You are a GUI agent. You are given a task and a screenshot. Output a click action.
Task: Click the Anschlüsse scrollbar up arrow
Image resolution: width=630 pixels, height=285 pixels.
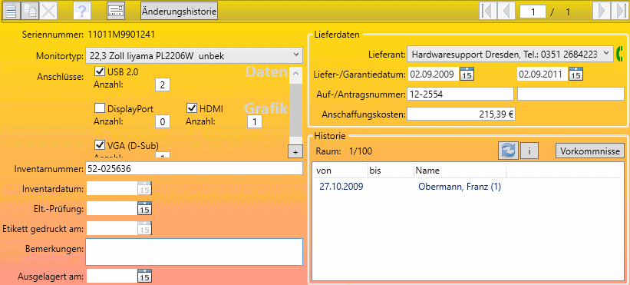(295, 74)
